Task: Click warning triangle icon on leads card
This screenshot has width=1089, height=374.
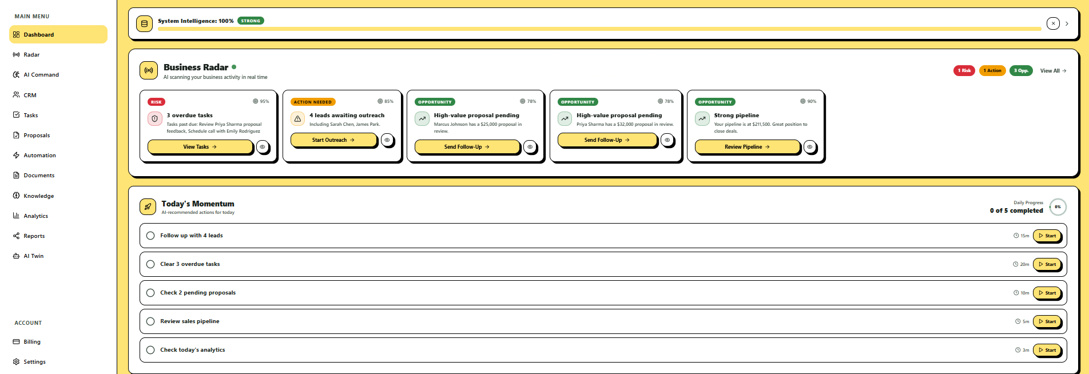Action: click(x=297, y=118)
